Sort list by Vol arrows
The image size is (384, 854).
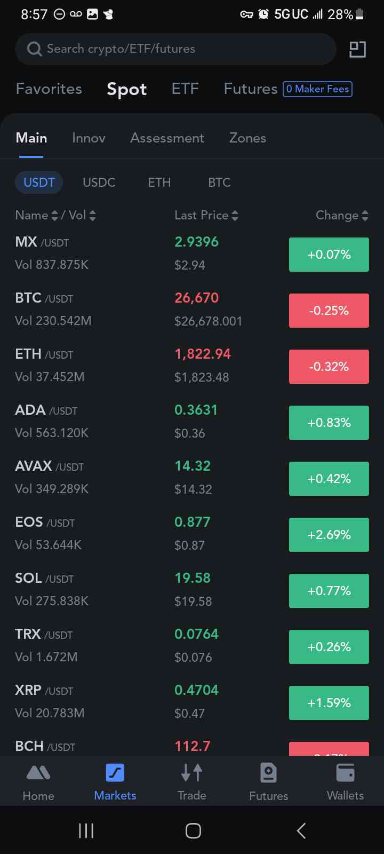(93, 216)
